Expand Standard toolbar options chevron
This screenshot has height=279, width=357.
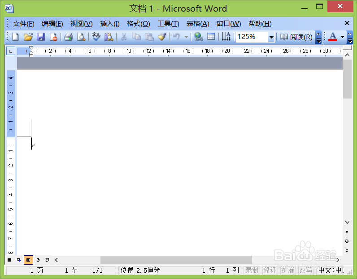click(318, 37)
